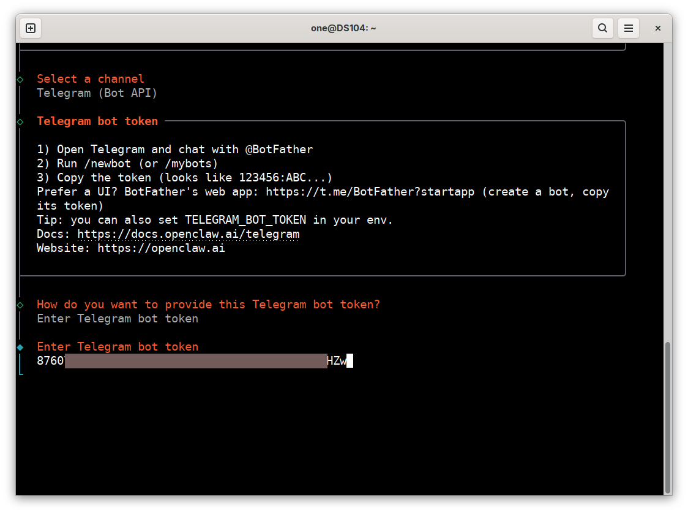Click the diamond beside Select a channel

click(x=20, y=80)
